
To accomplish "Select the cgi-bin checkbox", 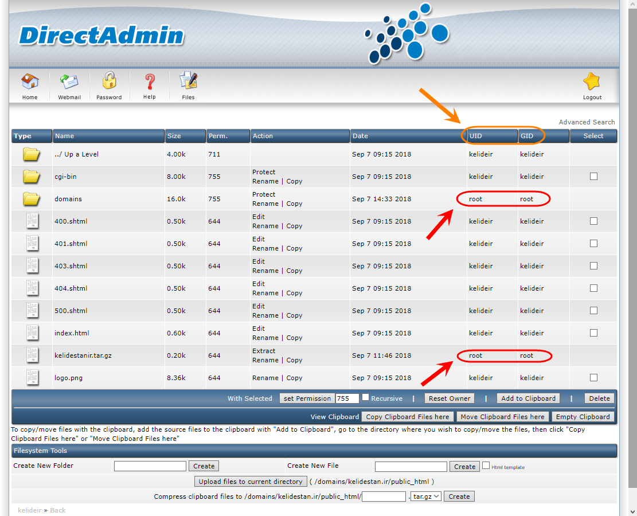I will click(593, 177).
